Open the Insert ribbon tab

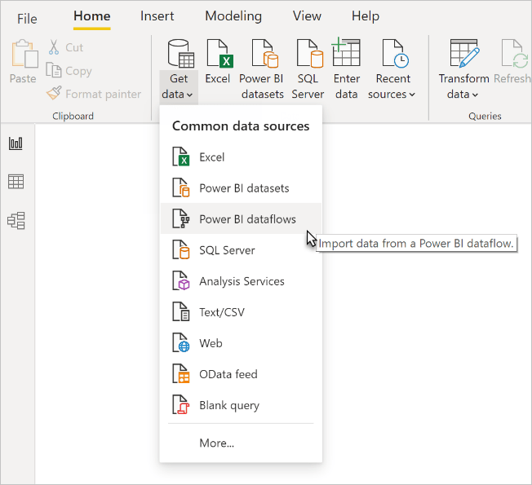157,16
